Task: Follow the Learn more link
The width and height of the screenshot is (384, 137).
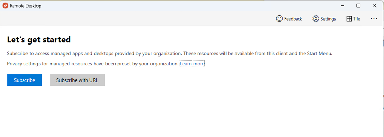Action: [192, 64]
